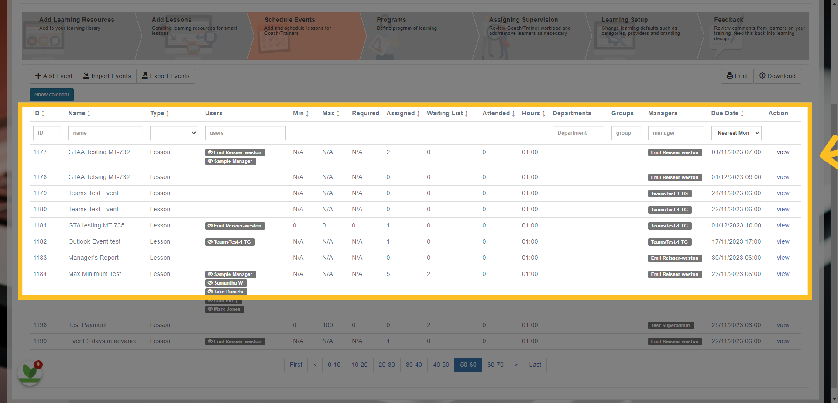
Task: Open Assigning Supervision step
Action: click(x=531, y=36)
